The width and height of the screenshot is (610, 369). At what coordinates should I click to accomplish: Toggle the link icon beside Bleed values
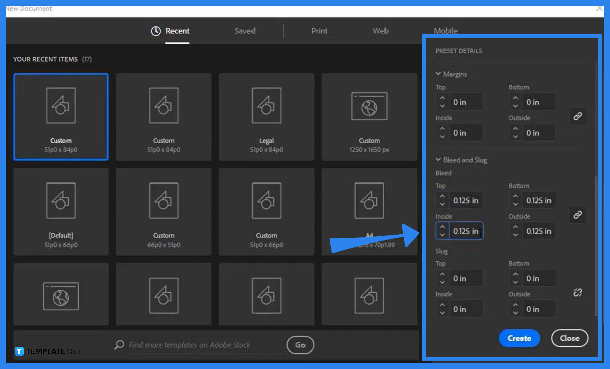click(578, 215)
